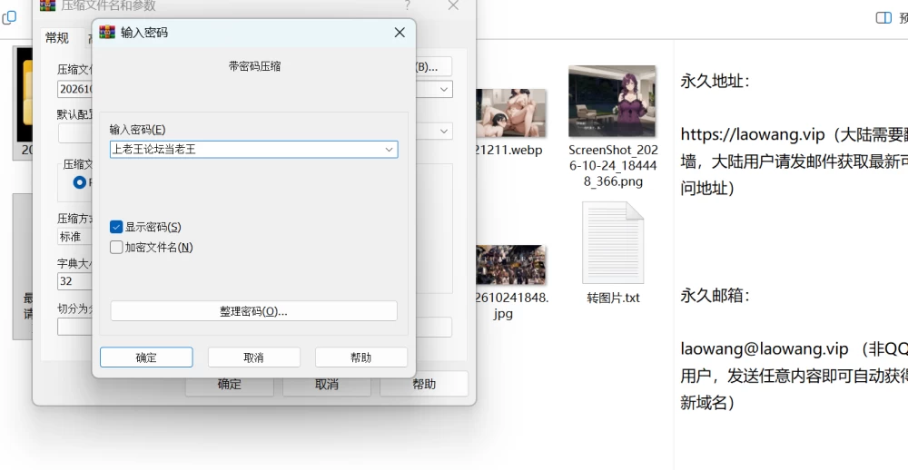Click the password input field
Viewport: 908px width, 470px height.
pos(253,150)
